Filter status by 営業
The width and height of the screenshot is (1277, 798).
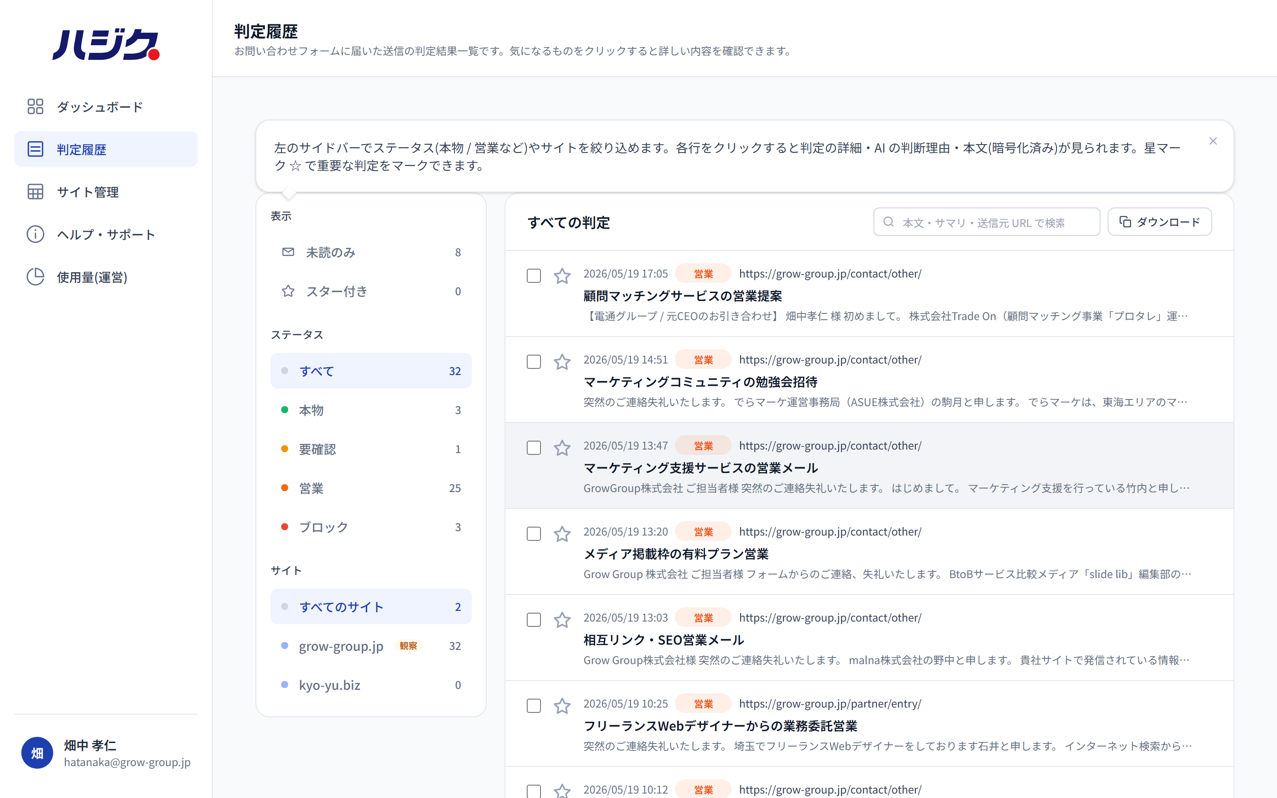coord(371,488)
